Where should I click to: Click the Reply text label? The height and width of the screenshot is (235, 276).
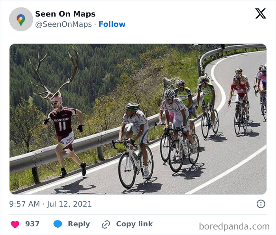[79, 224]
